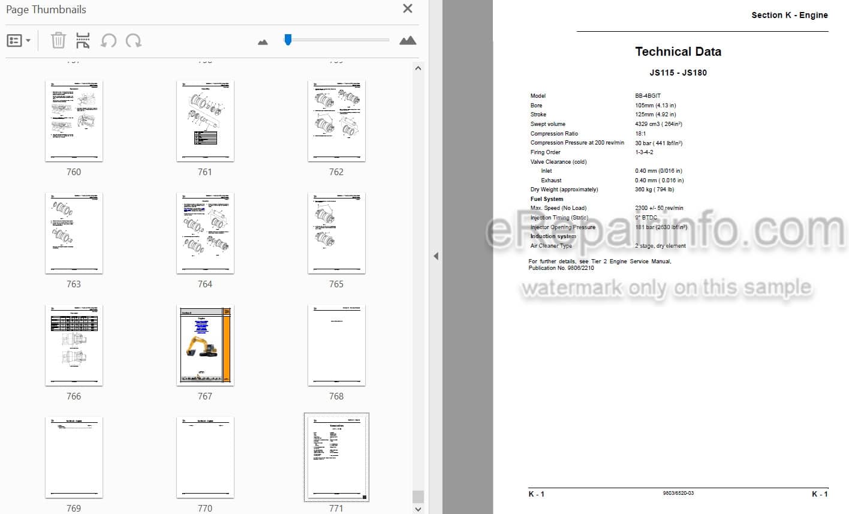Select the page 765 thumbnail
Viewport: 849px width, 514px height.
coord(336,233)
